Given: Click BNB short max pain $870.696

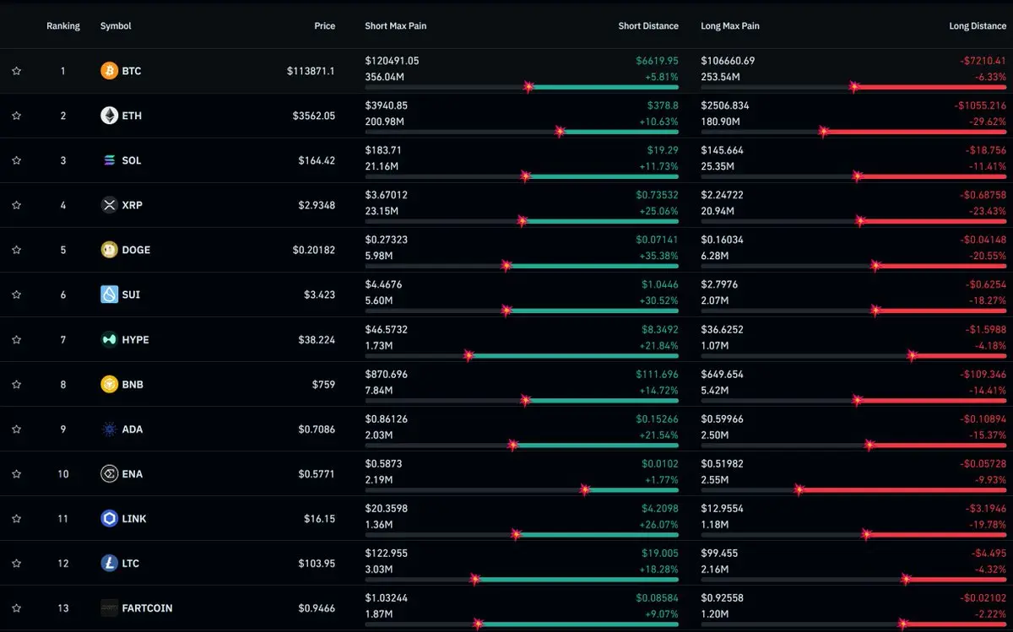Looking at the screenshot, I should click(387, 374).
